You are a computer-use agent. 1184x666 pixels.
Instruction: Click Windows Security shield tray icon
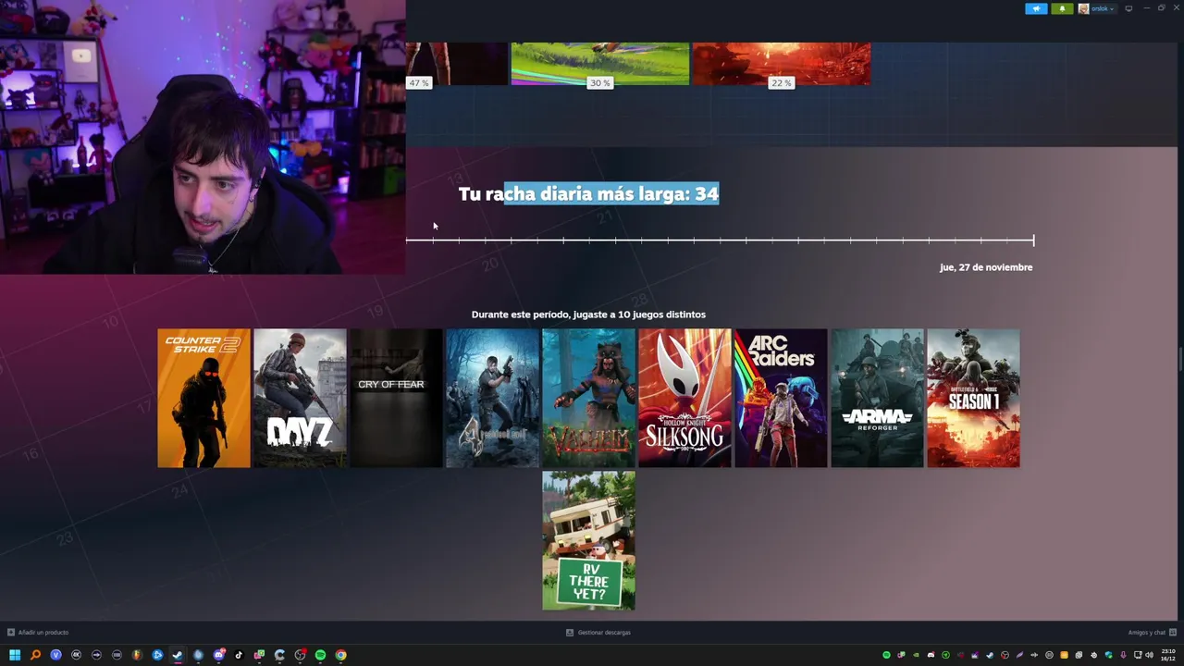(x=1108, y=655)
